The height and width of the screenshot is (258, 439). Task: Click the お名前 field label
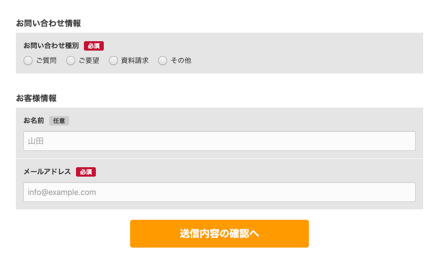pos(34,121)
